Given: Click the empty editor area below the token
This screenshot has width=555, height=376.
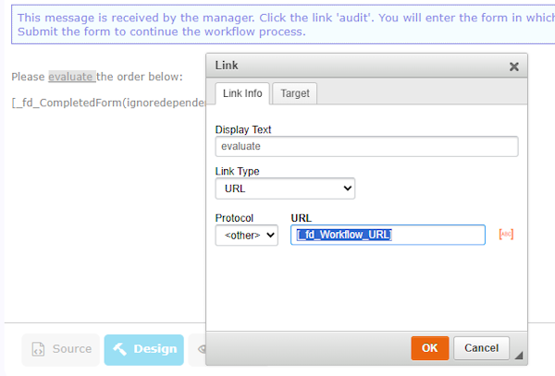Looking at the screenshot, I should point(106,212).
